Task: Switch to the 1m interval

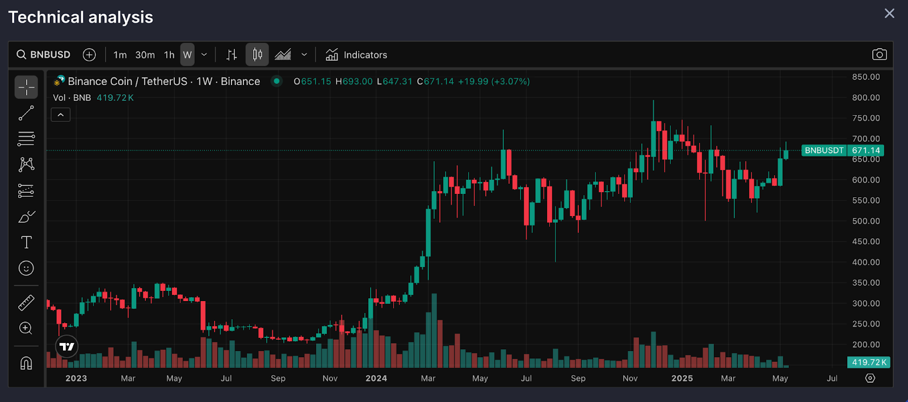Action: click(x=120, y=54)
